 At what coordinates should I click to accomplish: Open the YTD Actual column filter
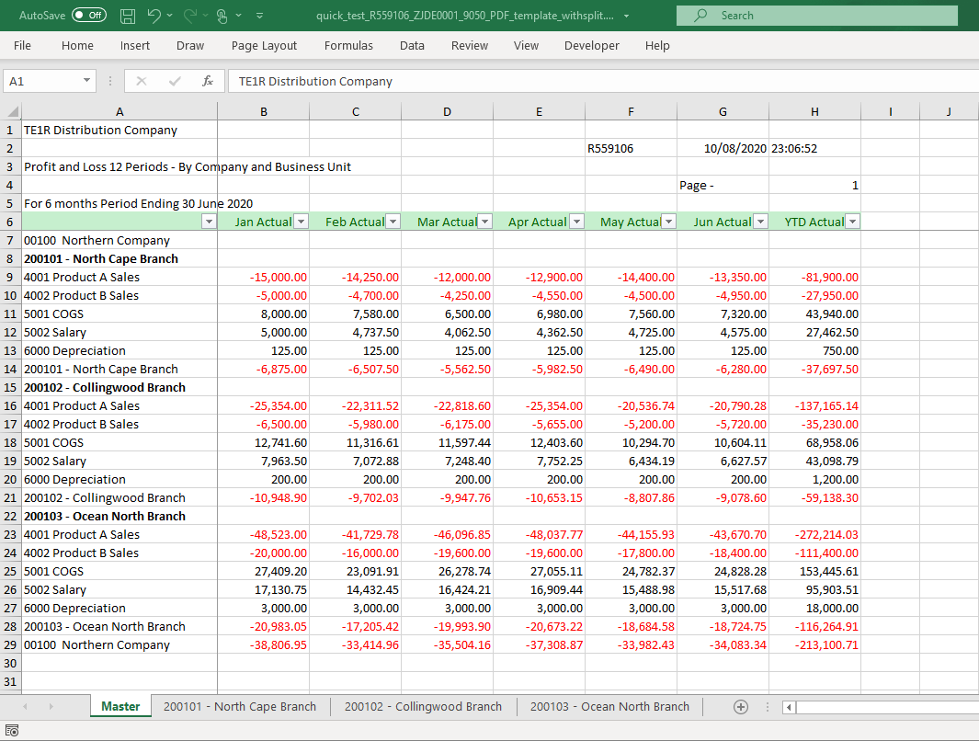(x=852, y=221)
